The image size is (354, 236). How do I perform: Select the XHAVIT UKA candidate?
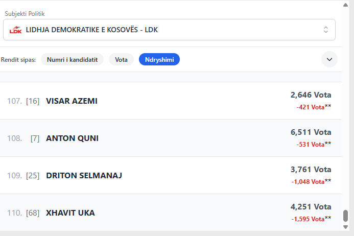coord(70,213)
